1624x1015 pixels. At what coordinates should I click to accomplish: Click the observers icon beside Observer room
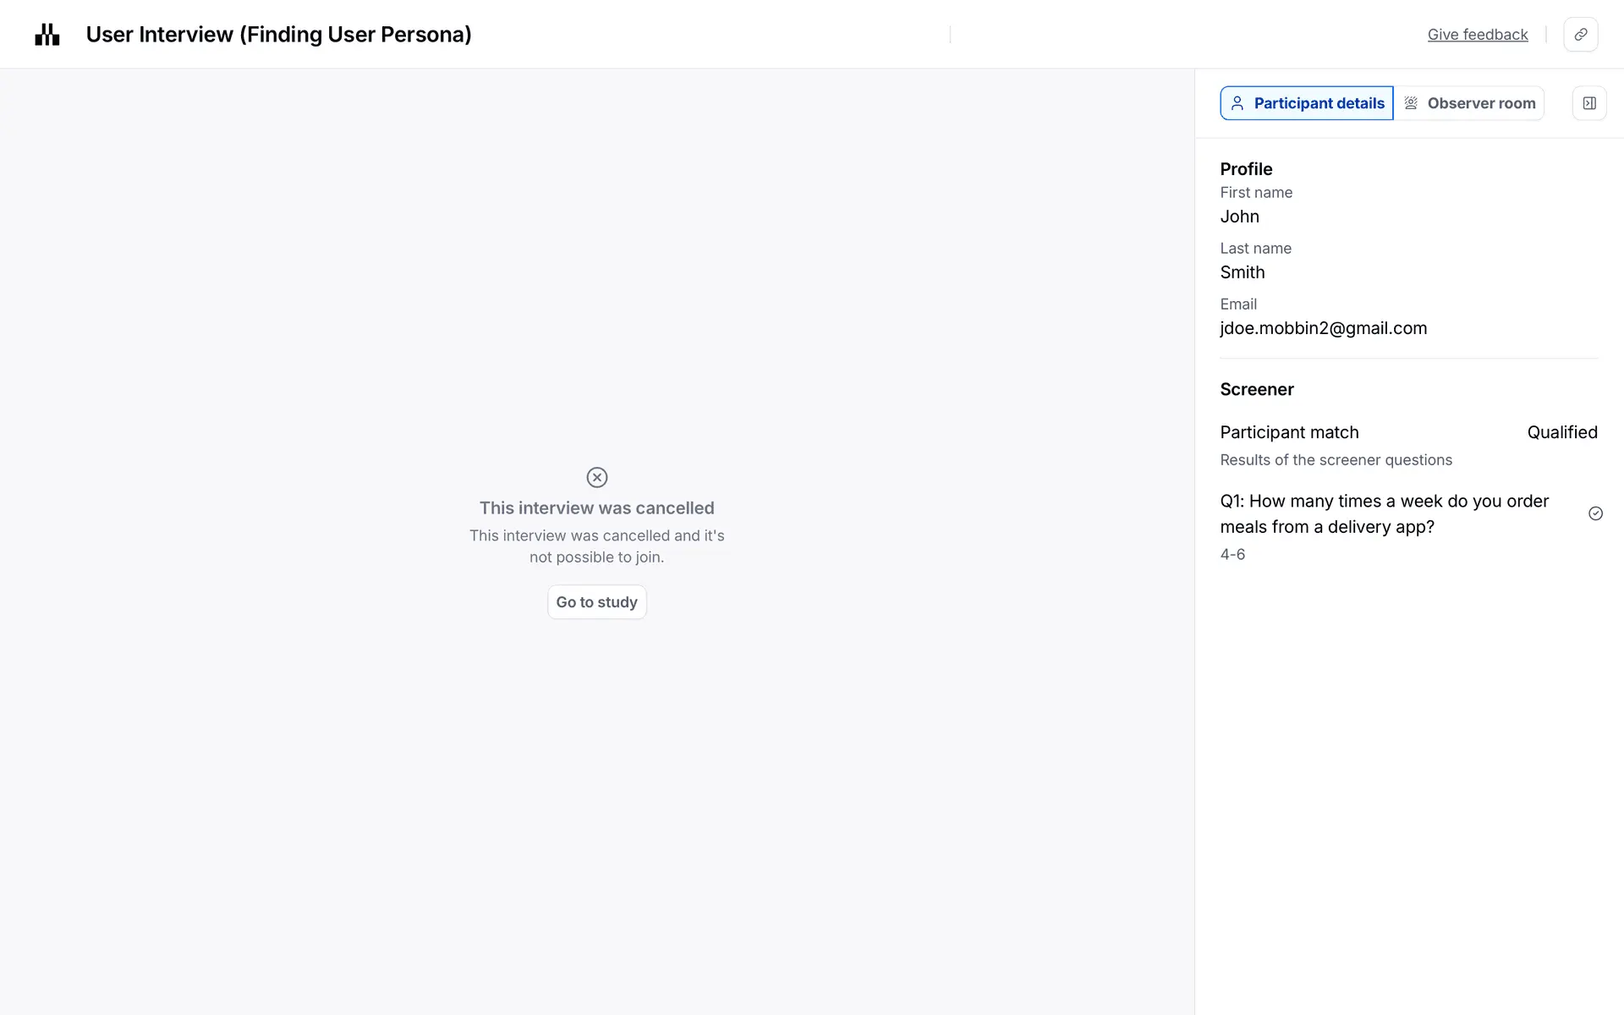1411,103
